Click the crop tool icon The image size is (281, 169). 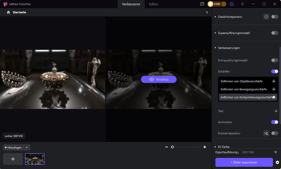[x=207, y=12]
